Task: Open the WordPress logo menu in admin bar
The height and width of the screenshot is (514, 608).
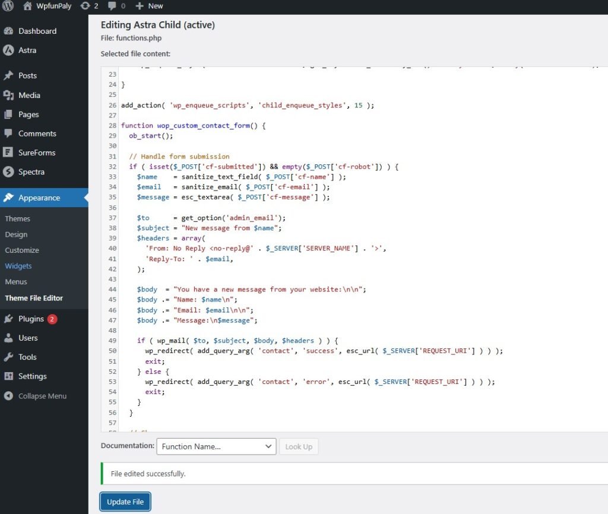Action: coord(7,6)
